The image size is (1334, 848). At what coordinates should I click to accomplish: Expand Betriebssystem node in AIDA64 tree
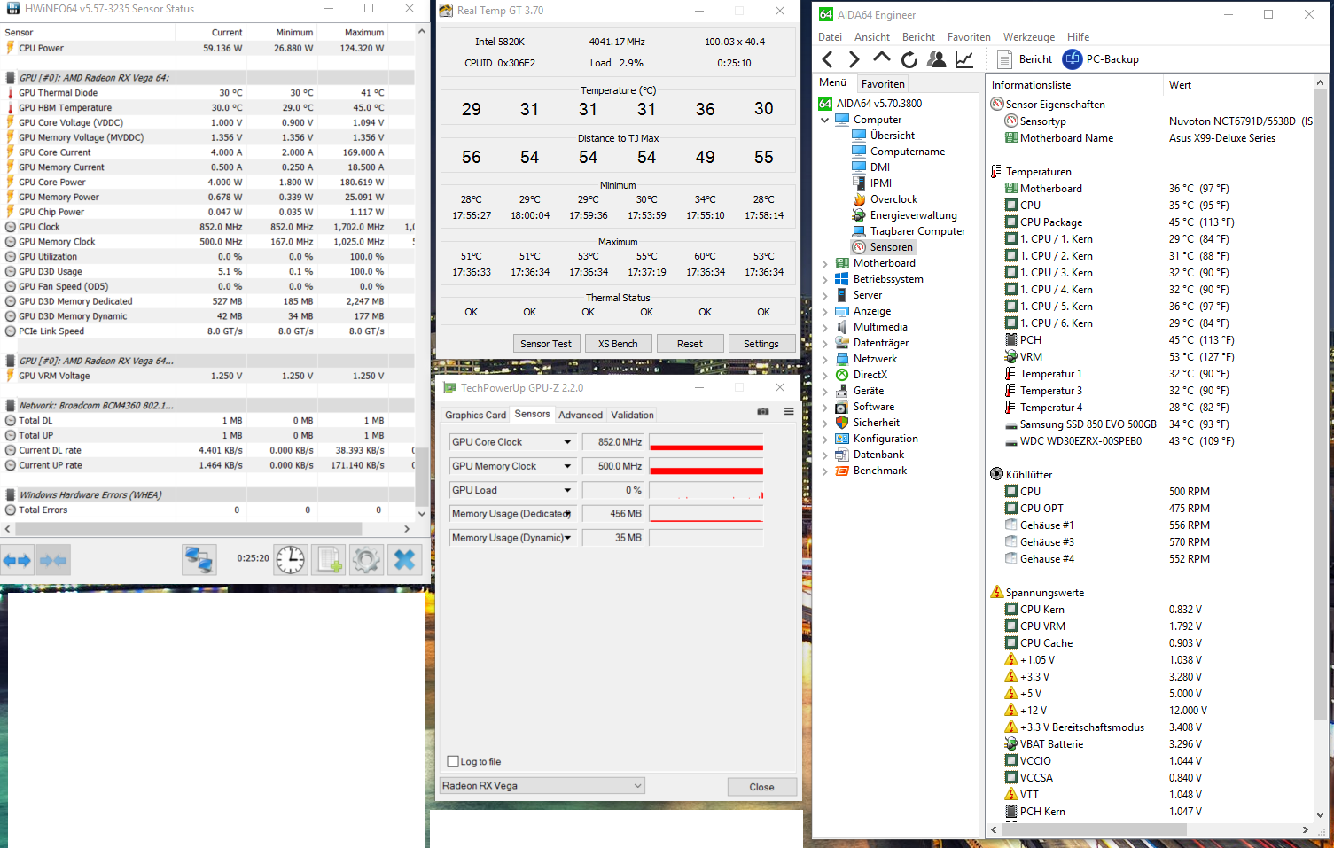pyautogui.click(x=825, y=279)
